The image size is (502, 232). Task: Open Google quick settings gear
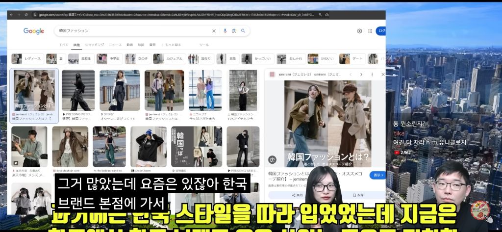(359, 31)
